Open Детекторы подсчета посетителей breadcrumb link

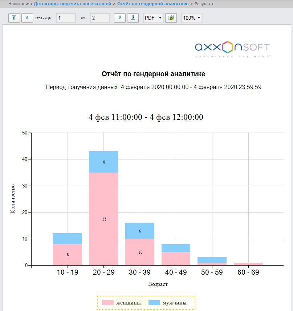click(72, 4)
